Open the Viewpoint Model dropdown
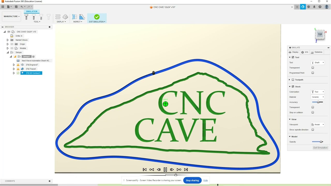This screenshot has width=331, height=186. (x=318, y=125)
